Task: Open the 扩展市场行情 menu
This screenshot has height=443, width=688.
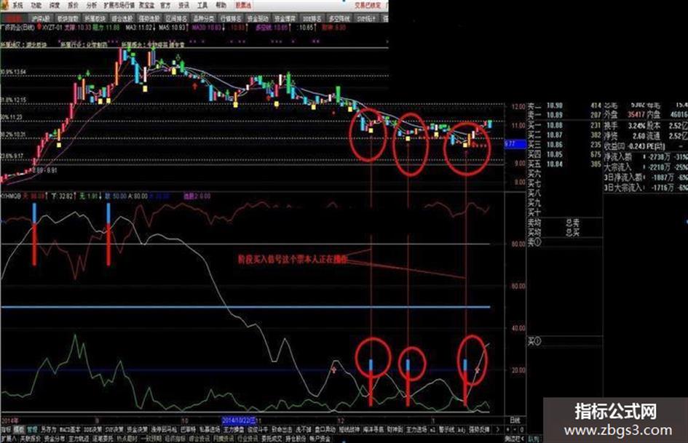Action: tap(119, 6)
